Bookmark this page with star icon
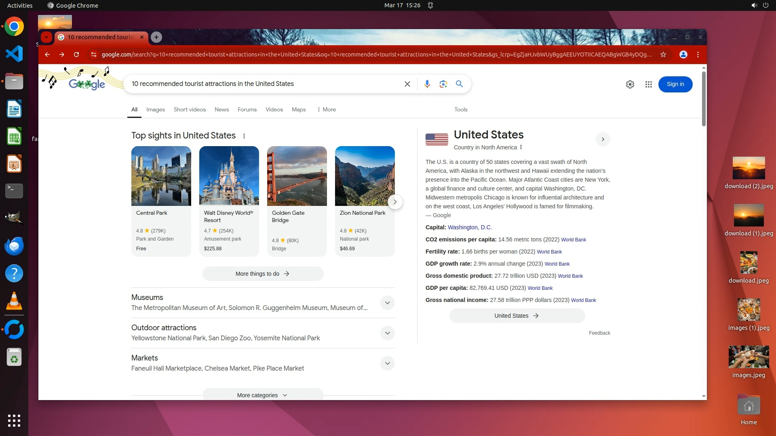Image resolution: width=776 pixels, height=436 pixels. tap(663, 55)
